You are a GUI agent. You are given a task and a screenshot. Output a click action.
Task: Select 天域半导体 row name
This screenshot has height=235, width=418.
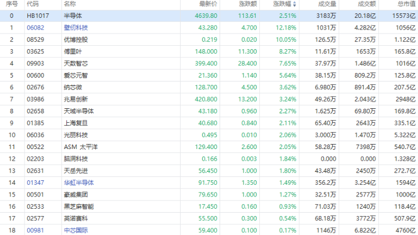[79, 111]
